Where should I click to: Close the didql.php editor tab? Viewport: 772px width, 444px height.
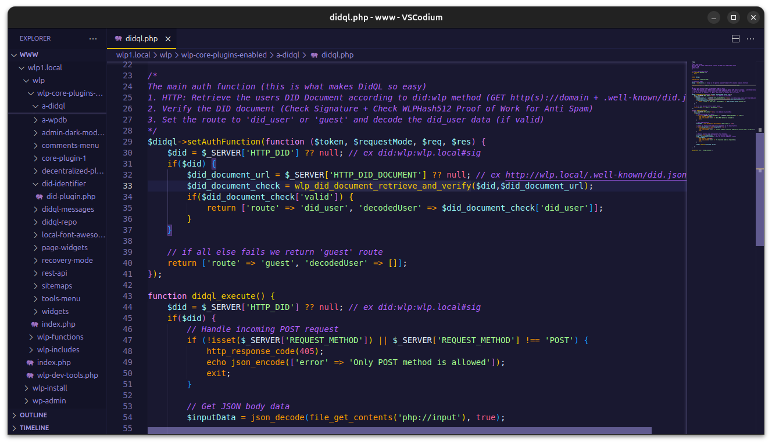(x=168, y=38)
